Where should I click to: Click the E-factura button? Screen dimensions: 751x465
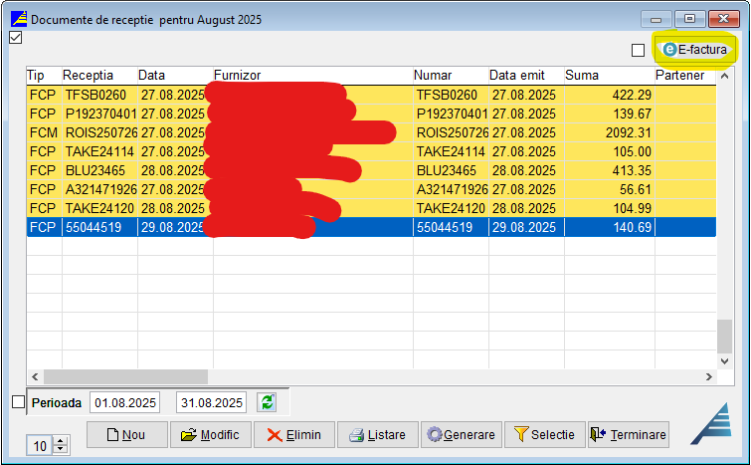pos(695,49)
